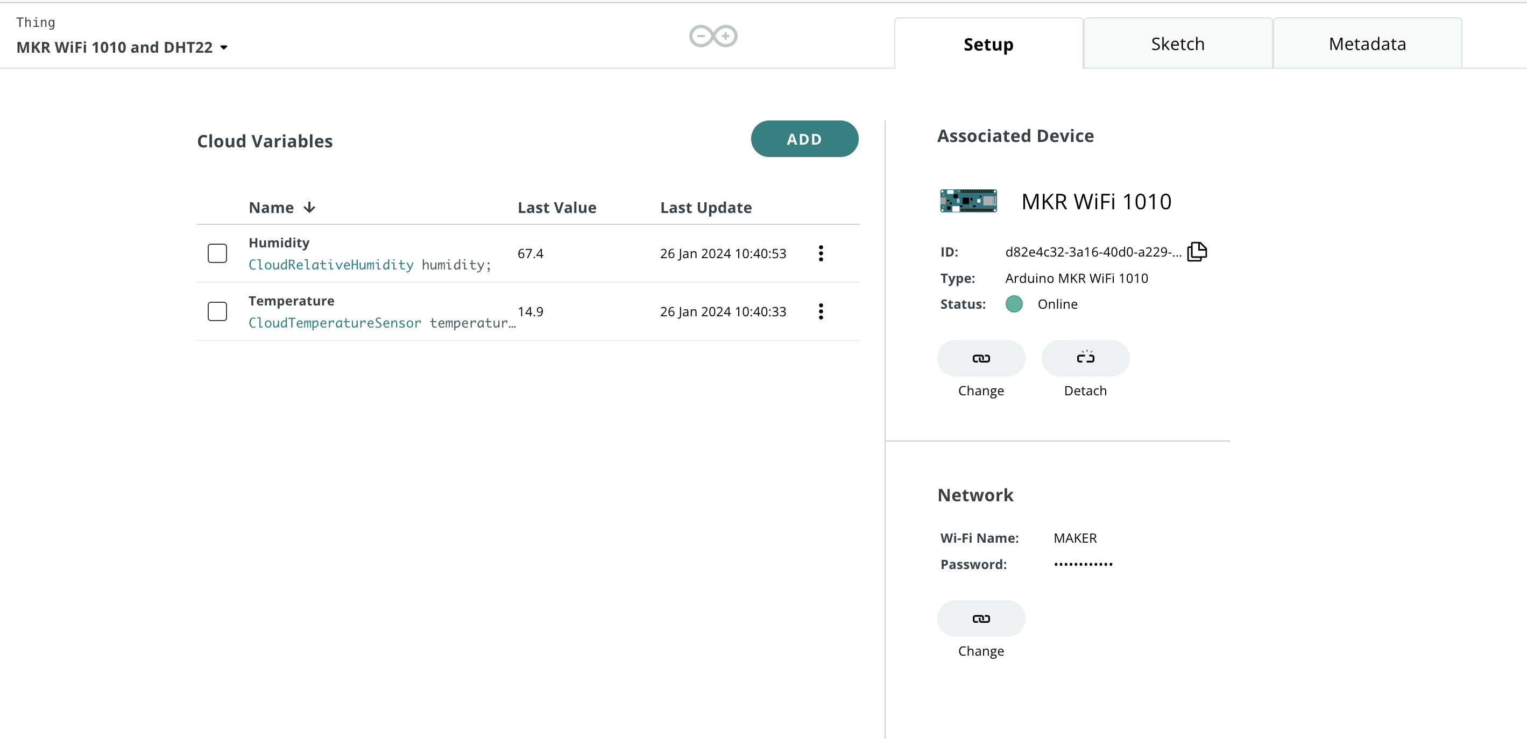Screen dimensions: 1527x739
Task: Click the Change network link icon
Action: tap(980, 618)
